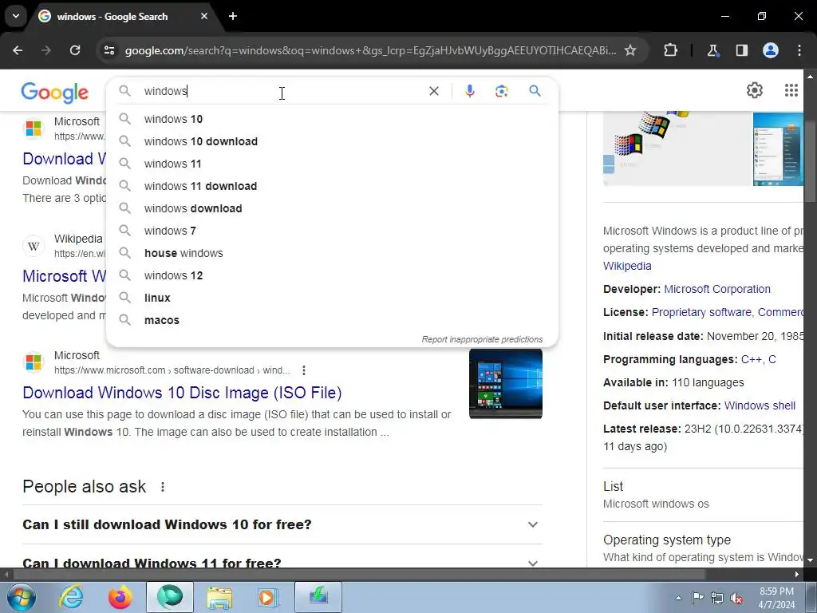Image resolution: width=817 pixels, height=613 pixels.
Task: Open Chrome three-dot menu
Action: point(799,50)
